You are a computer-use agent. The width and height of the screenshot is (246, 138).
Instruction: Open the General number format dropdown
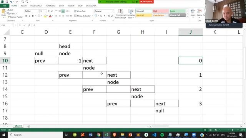point(113,11)
